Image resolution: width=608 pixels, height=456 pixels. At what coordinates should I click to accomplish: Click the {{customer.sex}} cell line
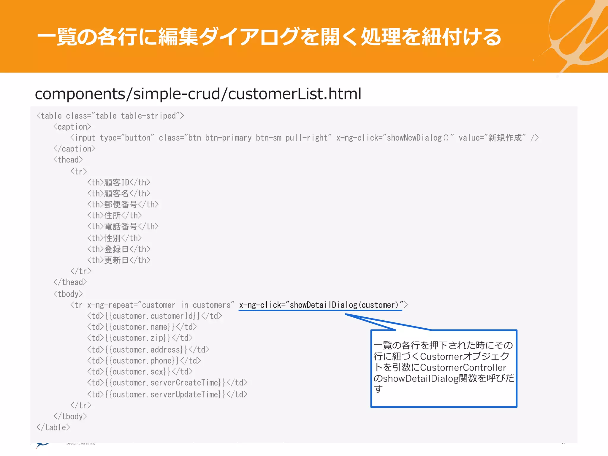pos(140,372)
